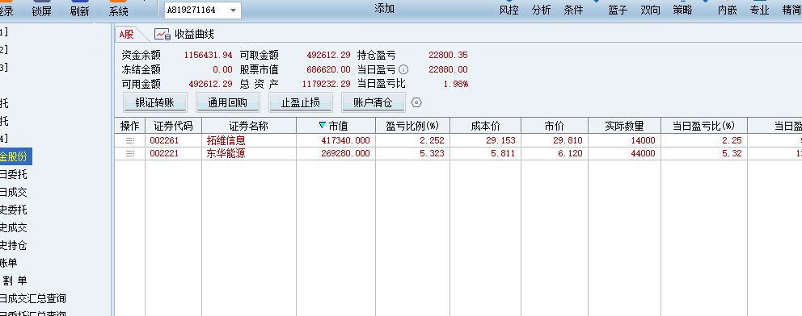The image size is (802, 316).
Task: Open operation menu icon for 东华能源 row
Action: tap(130, 153)
